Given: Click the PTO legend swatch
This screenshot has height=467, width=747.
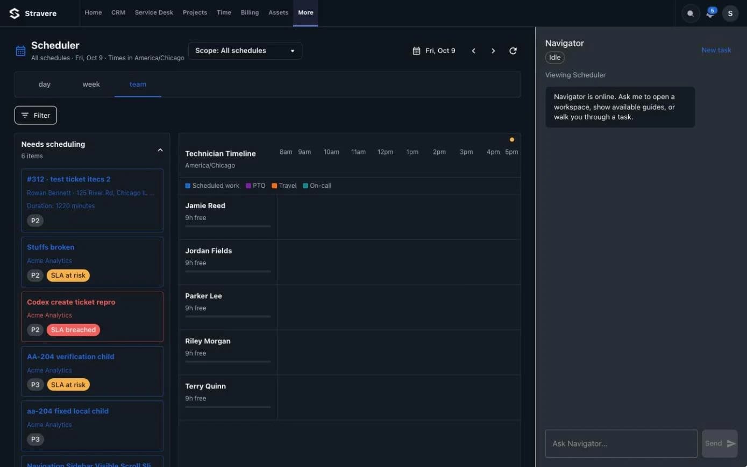Looking at the screenshot, I should coord(248,186).
